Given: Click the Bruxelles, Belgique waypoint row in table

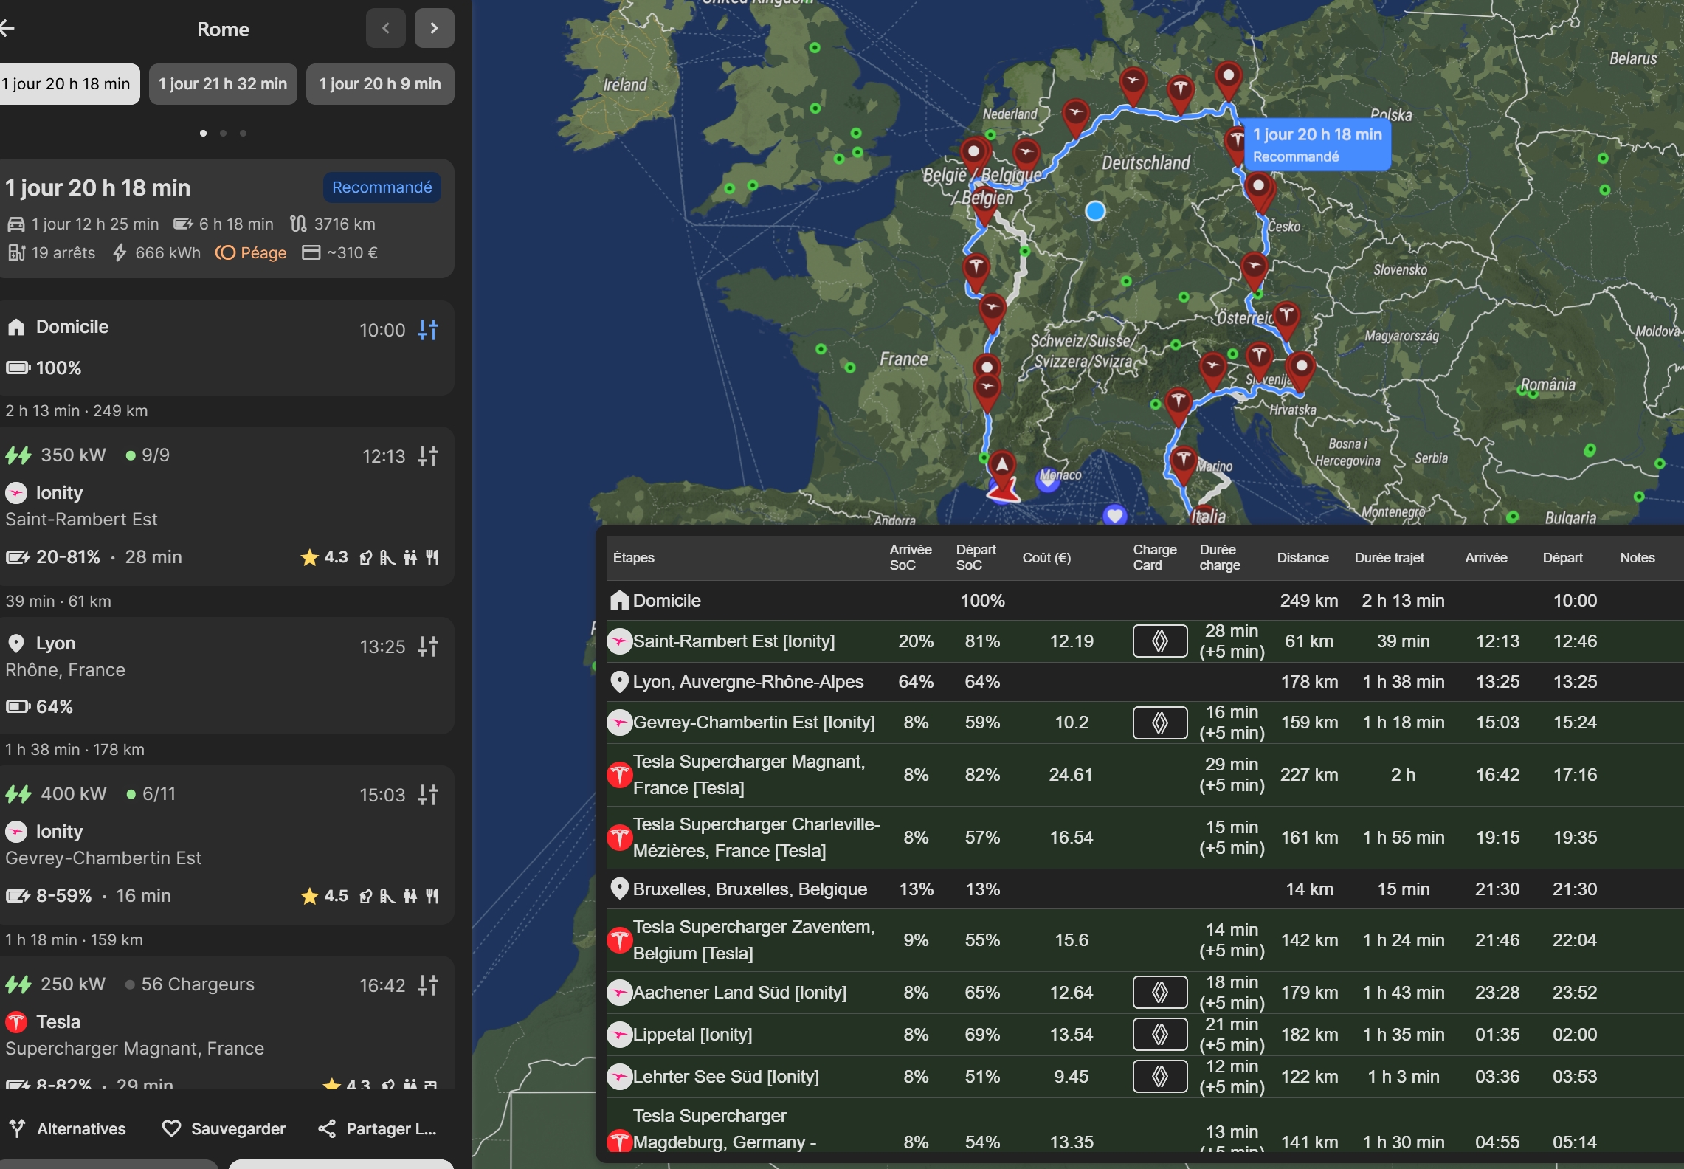Looking at the screenshot, I should (x=749, y=889).
